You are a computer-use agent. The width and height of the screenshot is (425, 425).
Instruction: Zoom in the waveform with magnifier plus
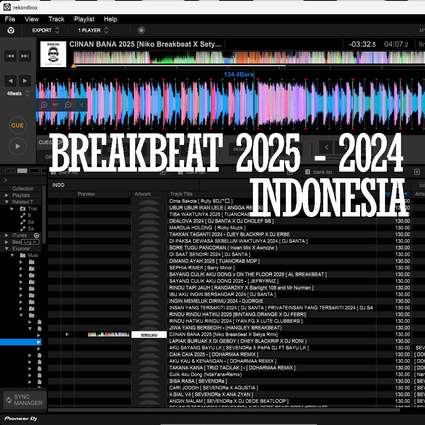(x=44, y=105)
